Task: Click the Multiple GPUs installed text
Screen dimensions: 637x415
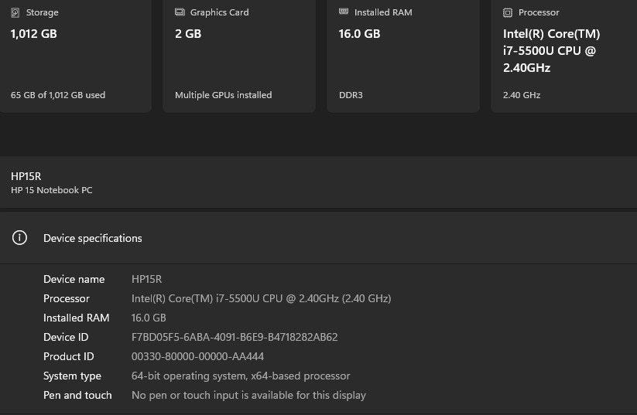Action: click(223, 95)
